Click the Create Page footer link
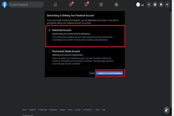Image resolution: width=174 pixels, height=116 pixels. pos(42,110)
